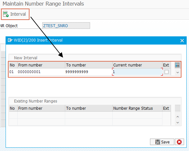Image resolution: width=189 pixels, height=151 pixels.
Task: Select To number header in Existing Number Ranges
Action: [x=89, y=108]
